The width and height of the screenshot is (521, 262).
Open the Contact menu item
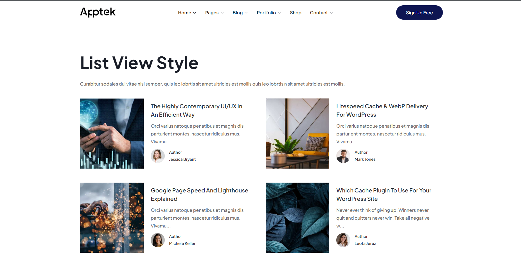tap(321, 13)
